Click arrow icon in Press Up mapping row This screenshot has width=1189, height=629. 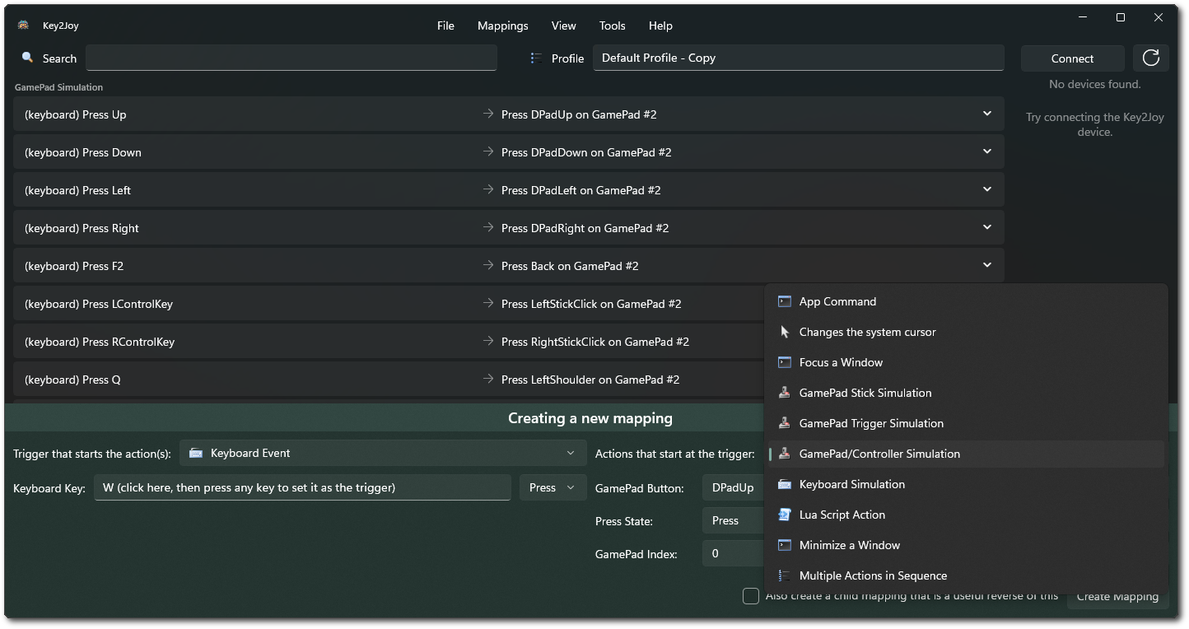pyautogui.click(x=488, y=114)
